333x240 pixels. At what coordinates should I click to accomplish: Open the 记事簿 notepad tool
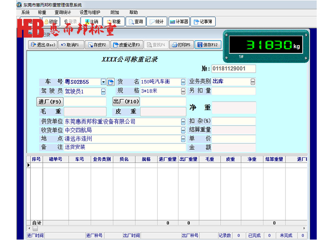[x=203, y=22]
